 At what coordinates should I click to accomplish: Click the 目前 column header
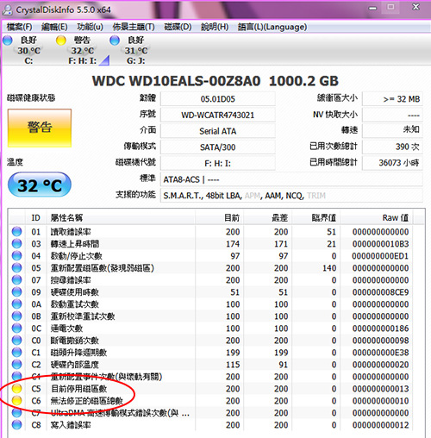click(220, 217)
